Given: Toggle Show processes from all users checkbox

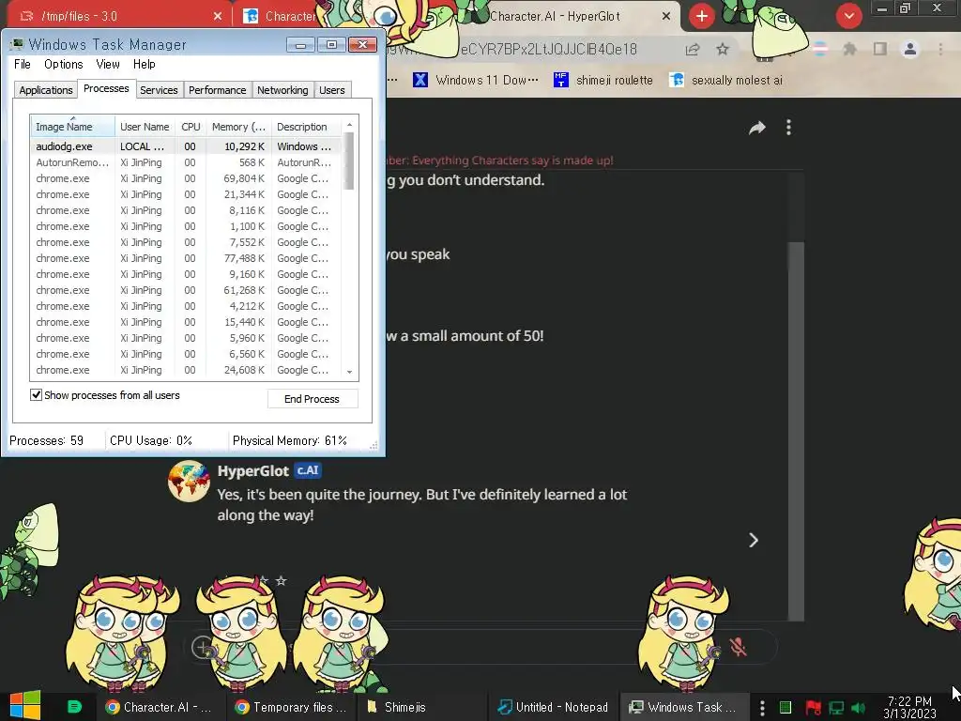Looking at the screenshot, I should click(x=37, y=395).
